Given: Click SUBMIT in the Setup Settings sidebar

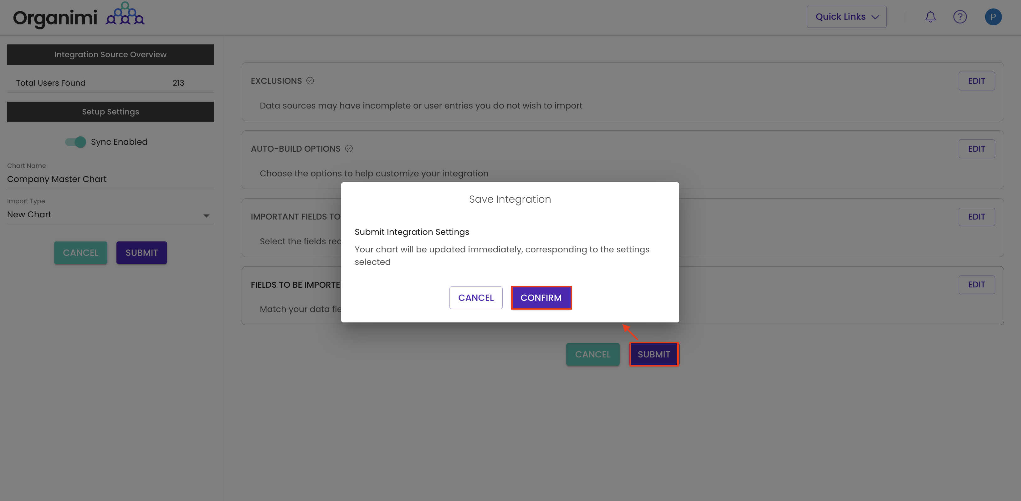Looking at the screenshot, I should [141, 253].
